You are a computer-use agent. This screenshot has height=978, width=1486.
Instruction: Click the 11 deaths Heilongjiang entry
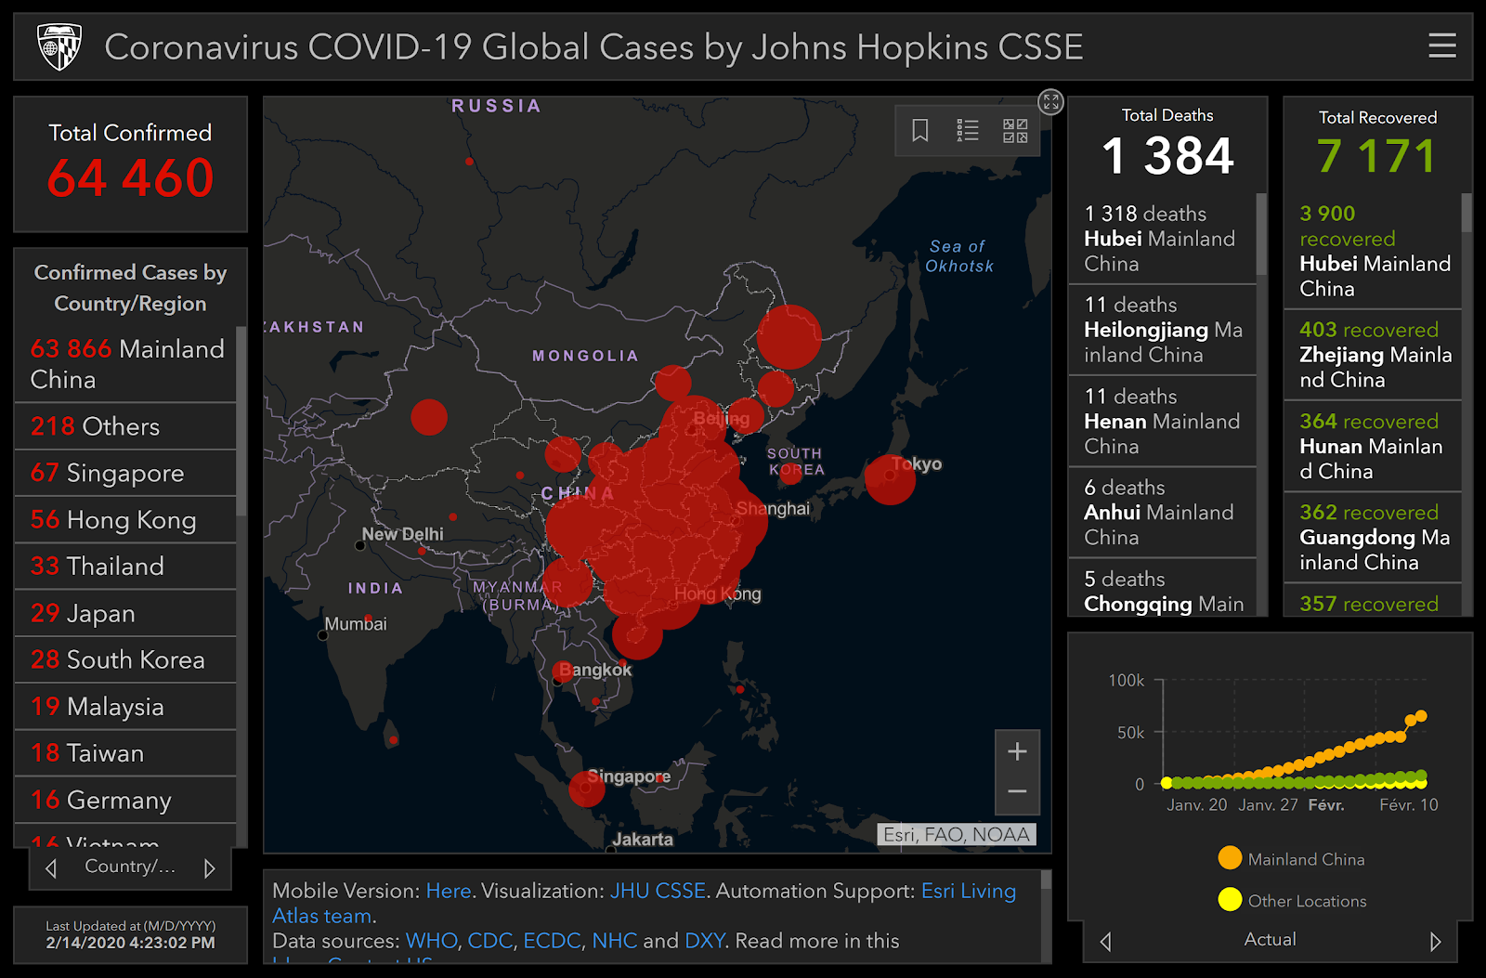(1163, 330)
